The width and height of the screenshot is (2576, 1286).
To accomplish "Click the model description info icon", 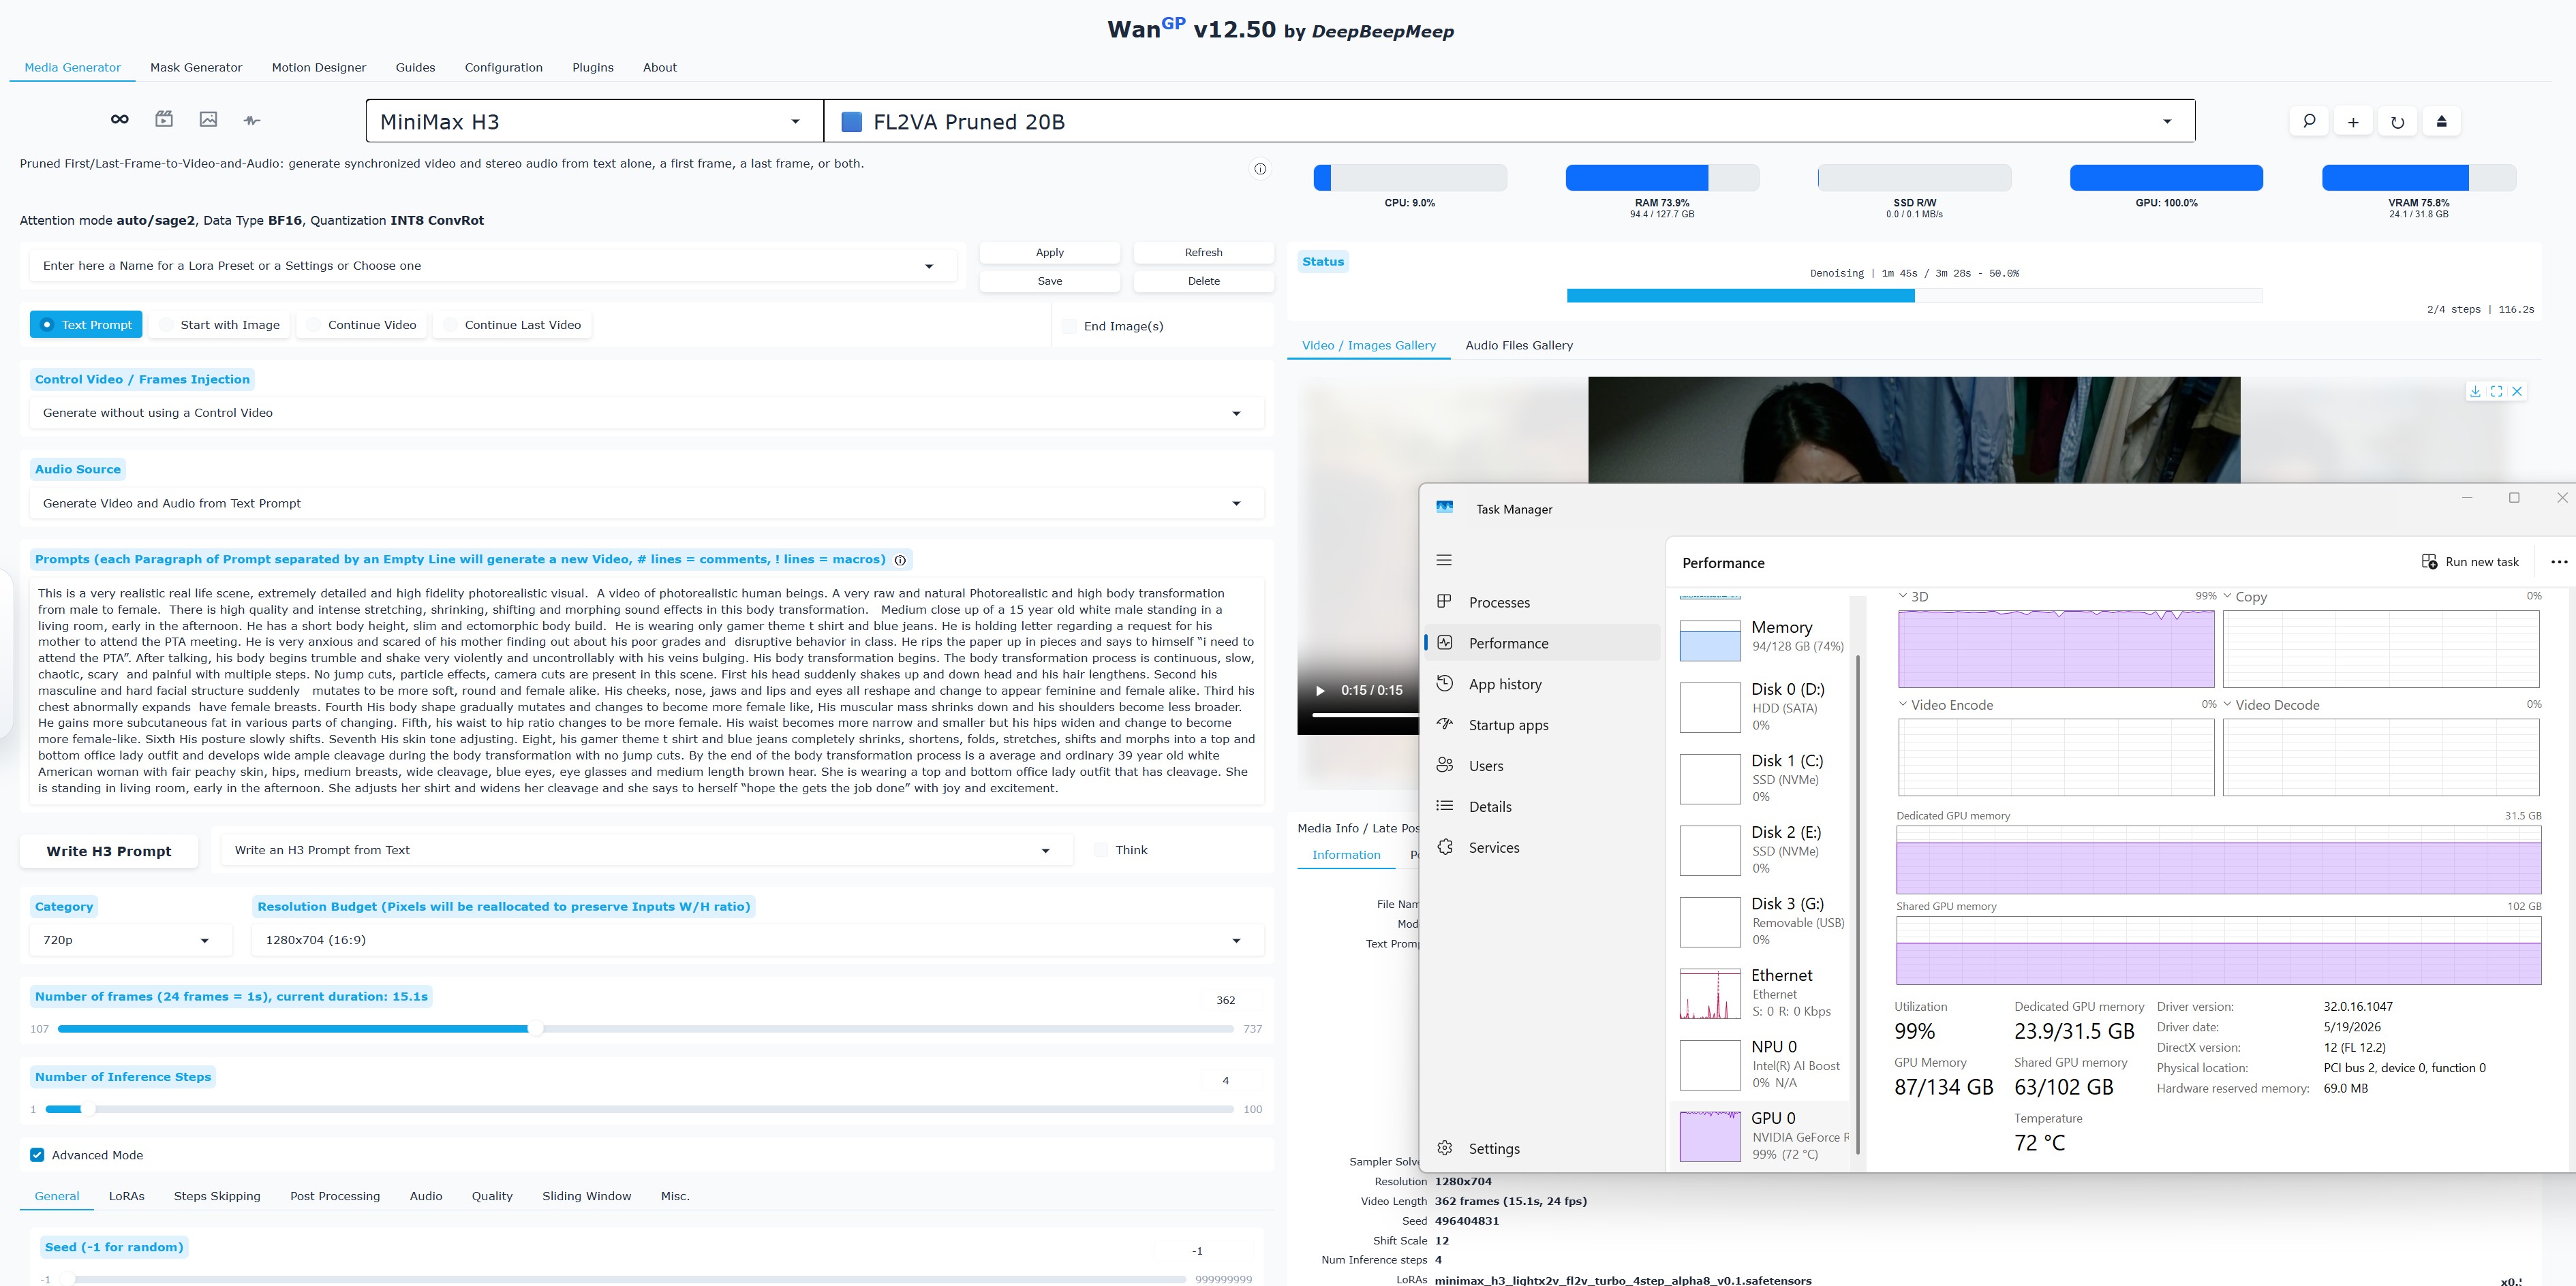I will [x=1260, y=169].
